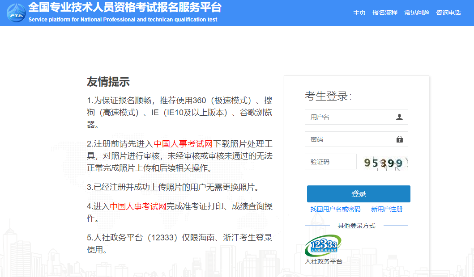Click the 新用户注册 link
This screenshot has width=474, height=277.
coord(387,209)
